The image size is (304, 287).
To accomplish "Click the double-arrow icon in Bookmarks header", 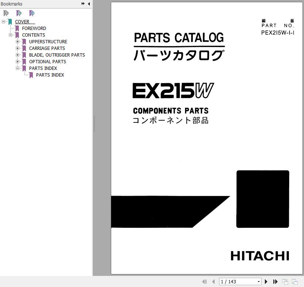I will (x=83, y=4).
